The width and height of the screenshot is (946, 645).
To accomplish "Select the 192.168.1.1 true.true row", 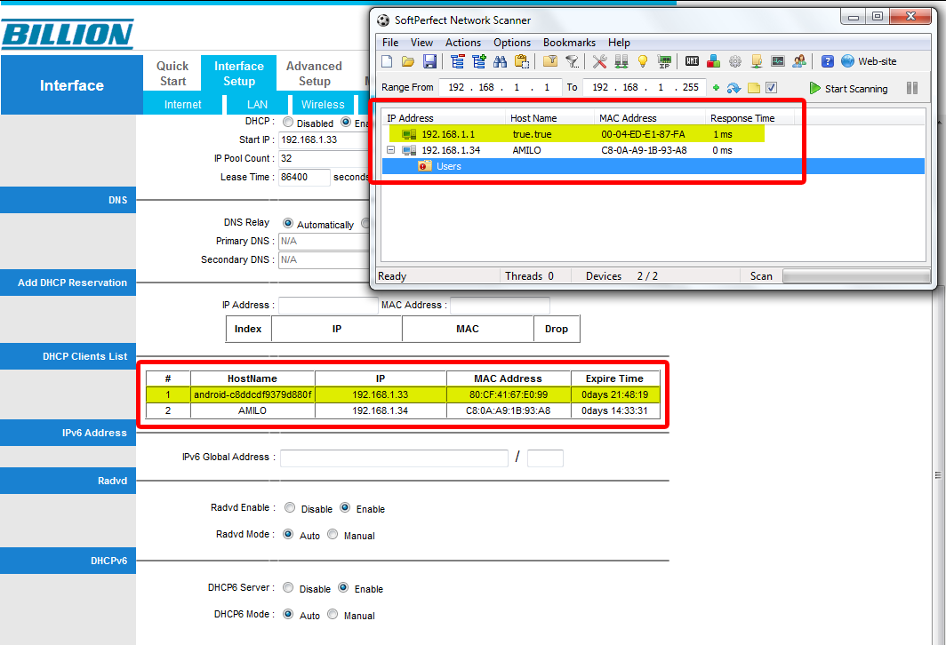I will 576,134.
